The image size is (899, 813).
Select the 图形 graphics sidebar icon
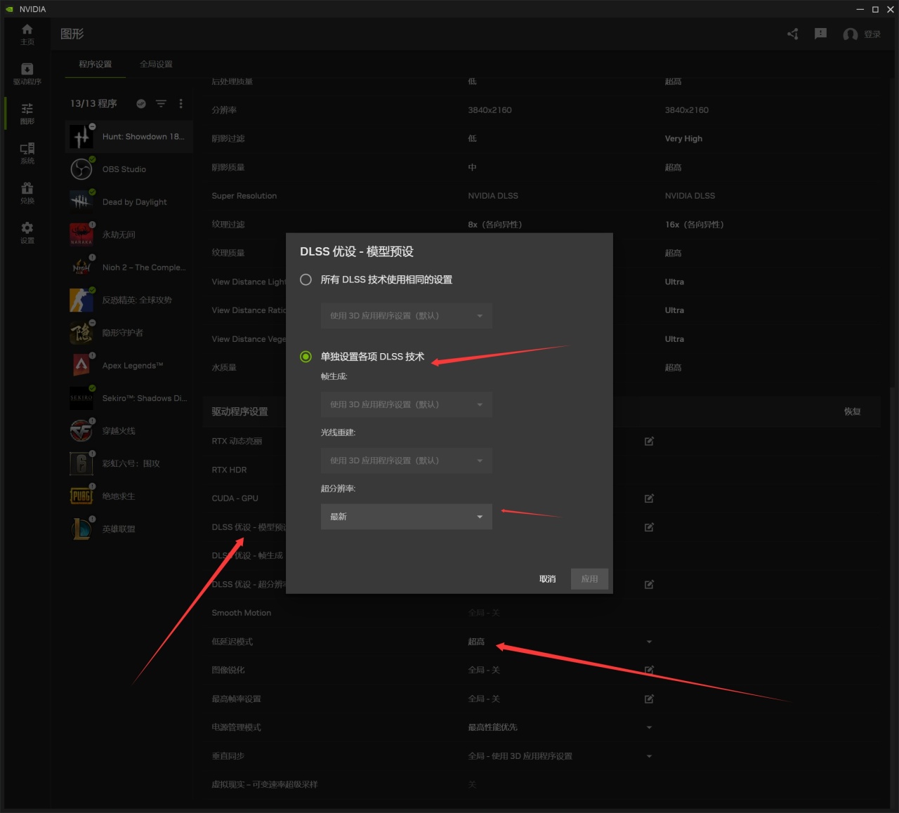tap(27, 113)
